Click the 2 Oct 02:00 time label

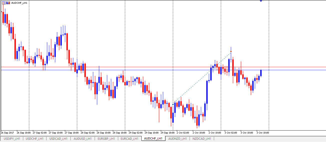click(183, 133)
